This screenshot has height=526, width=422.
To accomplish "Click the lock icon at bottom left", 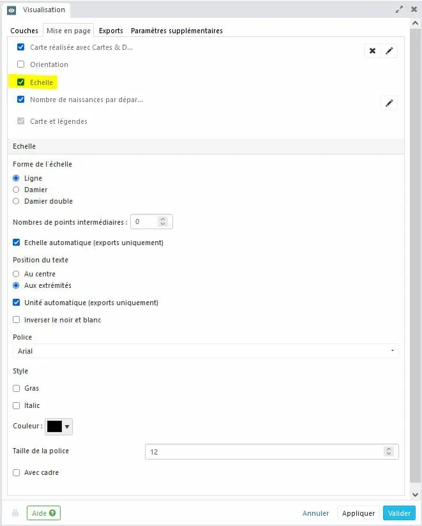I will (x=15, y=513).
